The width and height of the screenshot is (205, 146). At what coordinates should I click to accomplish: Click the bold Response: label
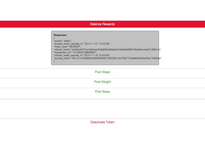(x=60, y=35)
